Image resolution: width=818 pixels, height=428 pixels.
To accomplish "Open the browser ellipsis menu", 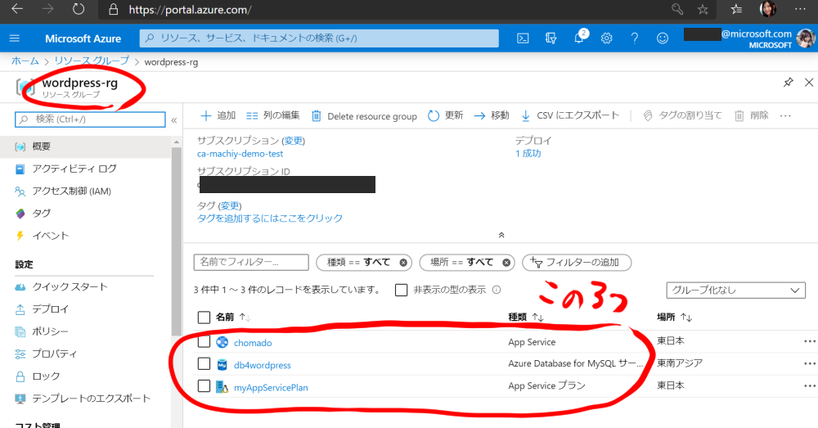I will pos(800,9).
